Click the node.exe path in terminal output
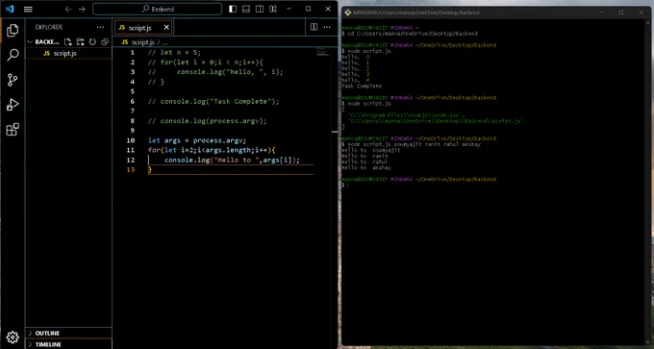654x349 pixels. [407, 115]
